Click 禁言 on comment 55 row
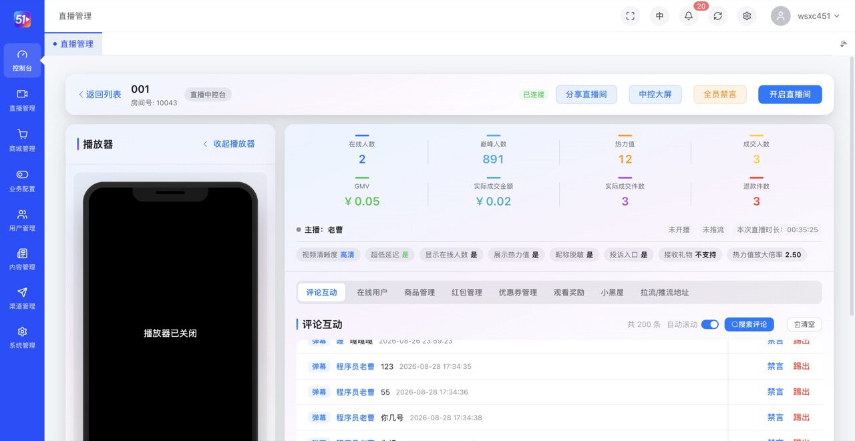Viewport: 855px width, 441px height. [x=776, y=392]
